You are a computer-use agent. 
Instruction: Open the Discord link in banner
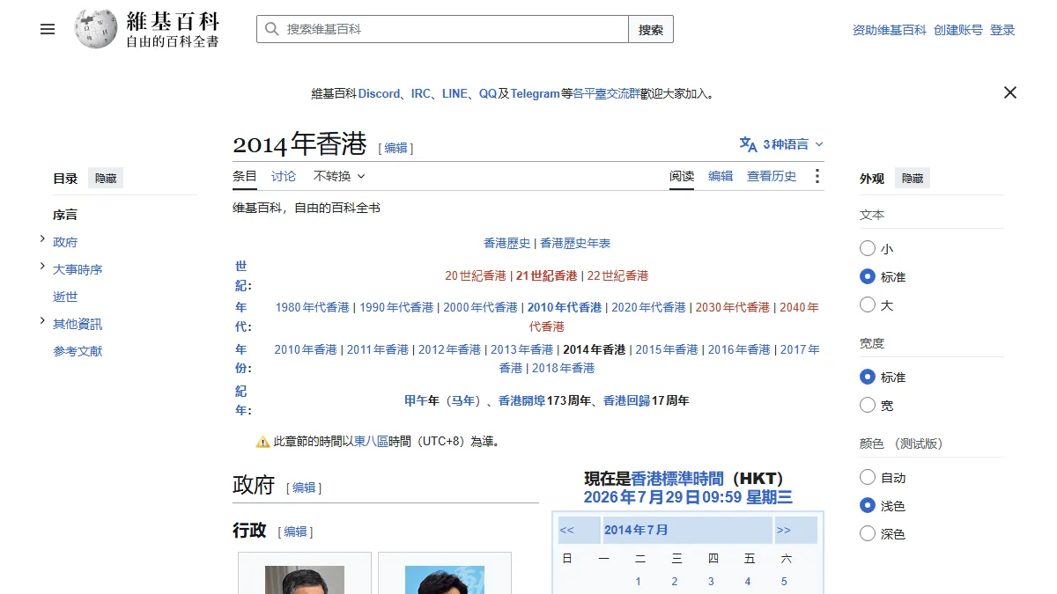click(x=379, y=93)
